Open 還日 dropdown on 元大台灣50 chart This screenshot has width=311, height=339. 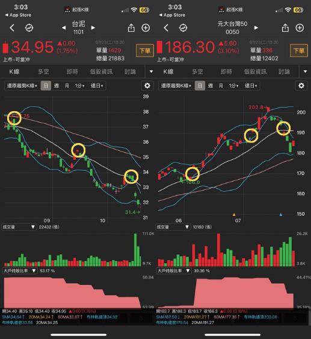(x=251, y=85)
